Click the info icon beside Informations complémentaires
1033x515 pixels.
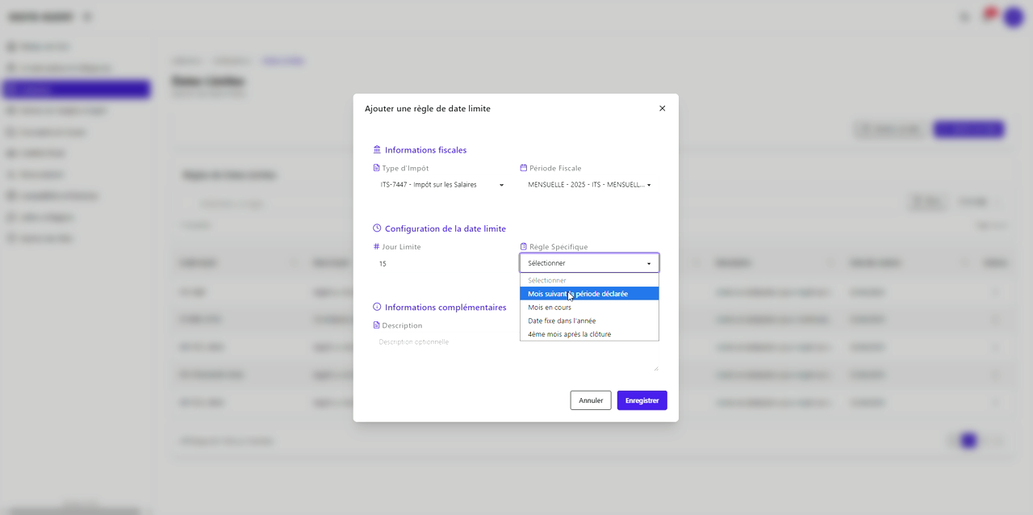point(377,308)
